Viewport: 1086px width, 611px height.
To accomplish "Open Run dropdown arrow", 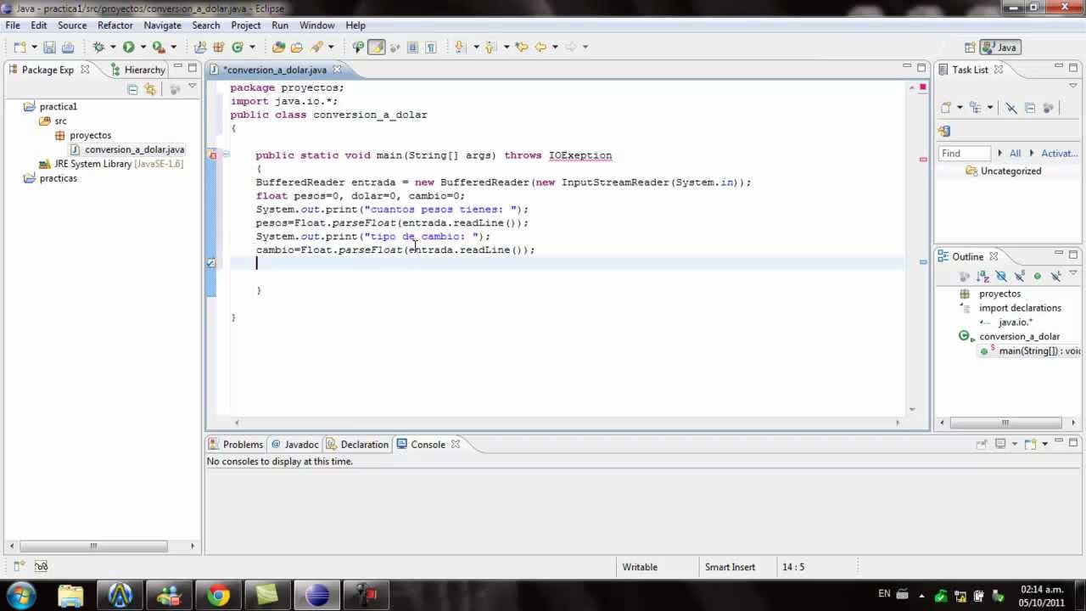I will (143, 48).
